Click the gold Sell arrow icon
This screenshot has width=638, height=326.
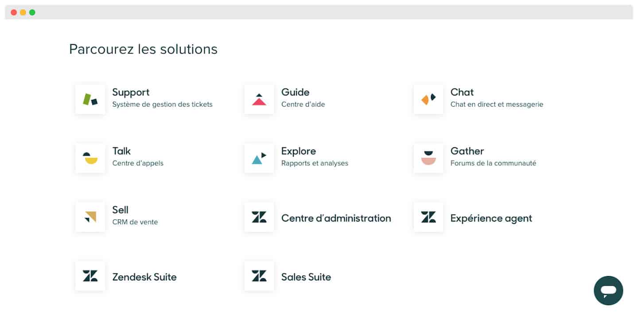click(x=90, y=217)
